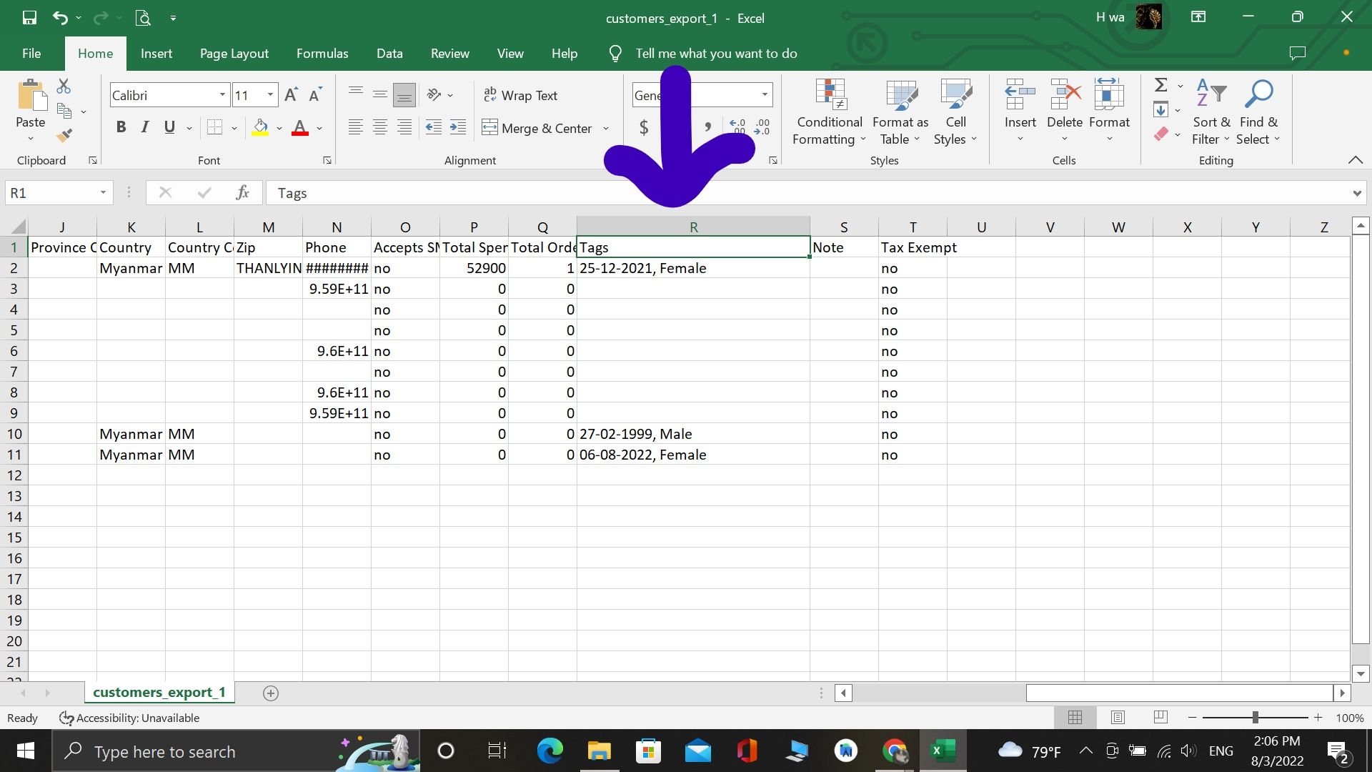The height and width of the screenshot is (772, 1372).
Task: Expand the Name Box dropdown arrow
Action: point(103,193)
